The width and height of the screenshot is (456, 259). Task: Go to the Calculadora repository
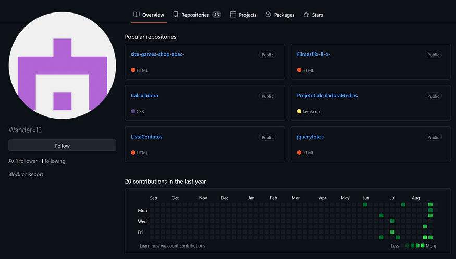tap(144, 96)
